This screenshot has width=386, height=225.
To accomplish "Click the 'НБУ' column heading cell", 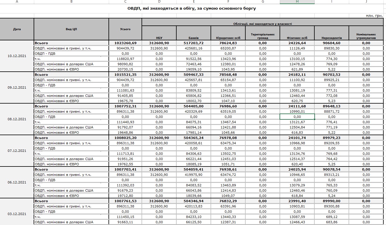I will pyautogui.click(x=159, y=38).
